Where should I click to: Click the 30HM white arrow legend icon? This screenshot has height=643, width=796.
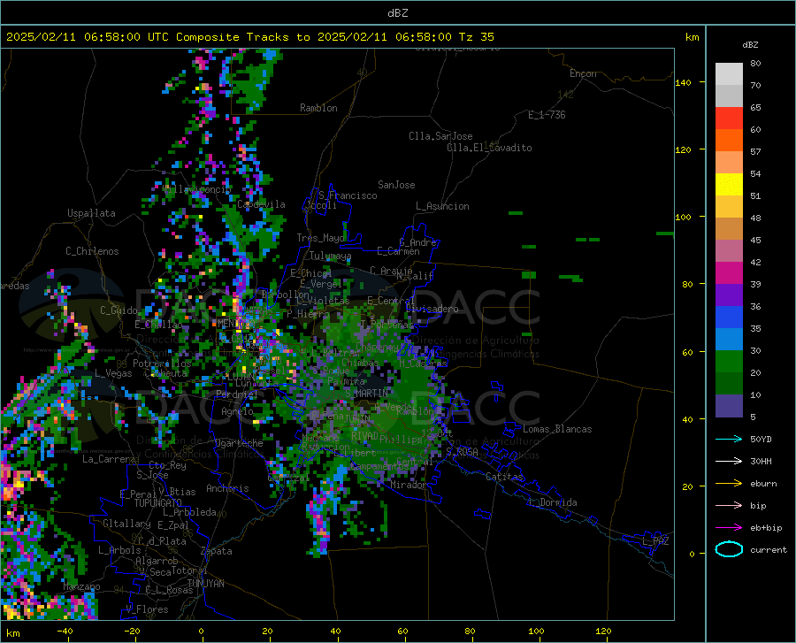pos(729,461)
